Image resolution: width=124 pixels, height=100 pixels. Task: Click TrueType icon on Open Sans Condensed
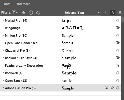pyautogui.click(x=118, y=43)
